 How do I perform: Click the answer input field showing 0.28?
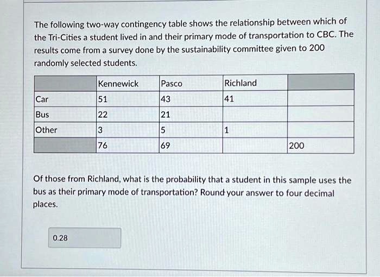(x=85, y=238)
